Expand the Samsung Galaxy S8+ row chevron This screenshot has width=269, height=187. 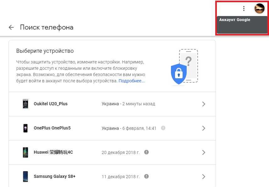[x=204, y=177]
